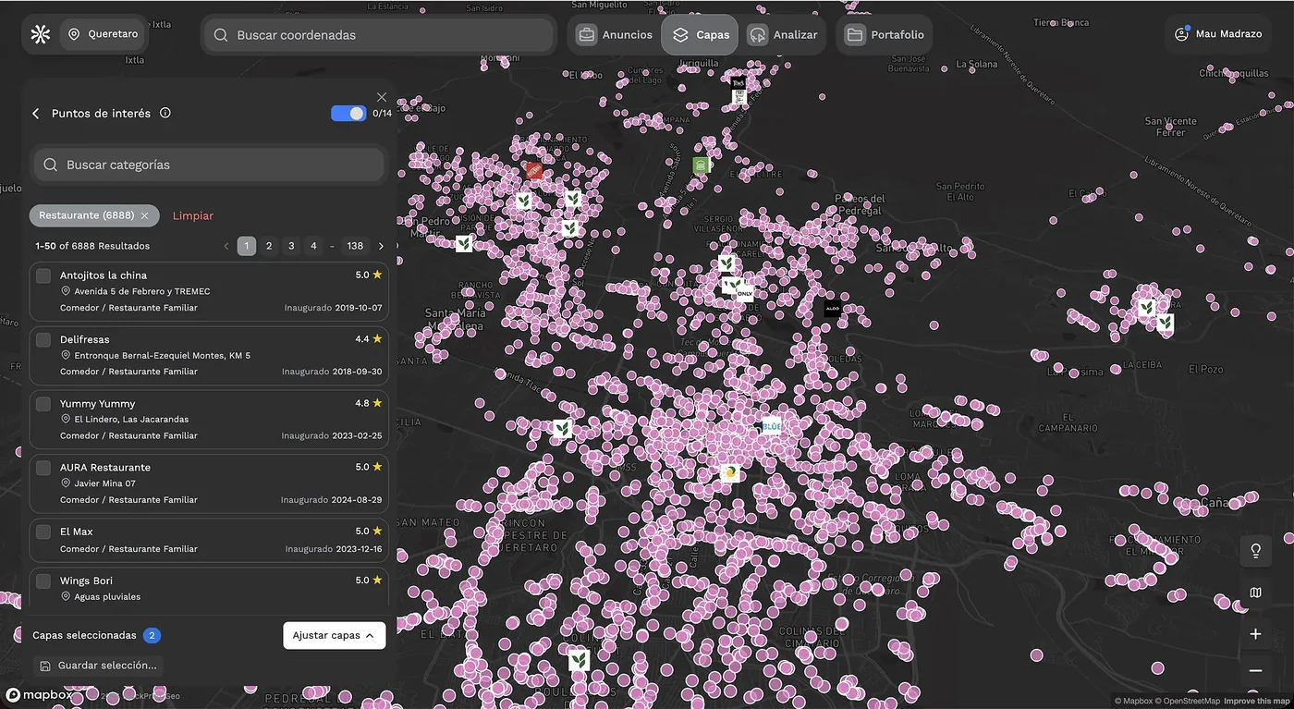1294x709 pixels.
Task: Click Inaugurado 2023-12-16 date text
Action: [333, 549]
